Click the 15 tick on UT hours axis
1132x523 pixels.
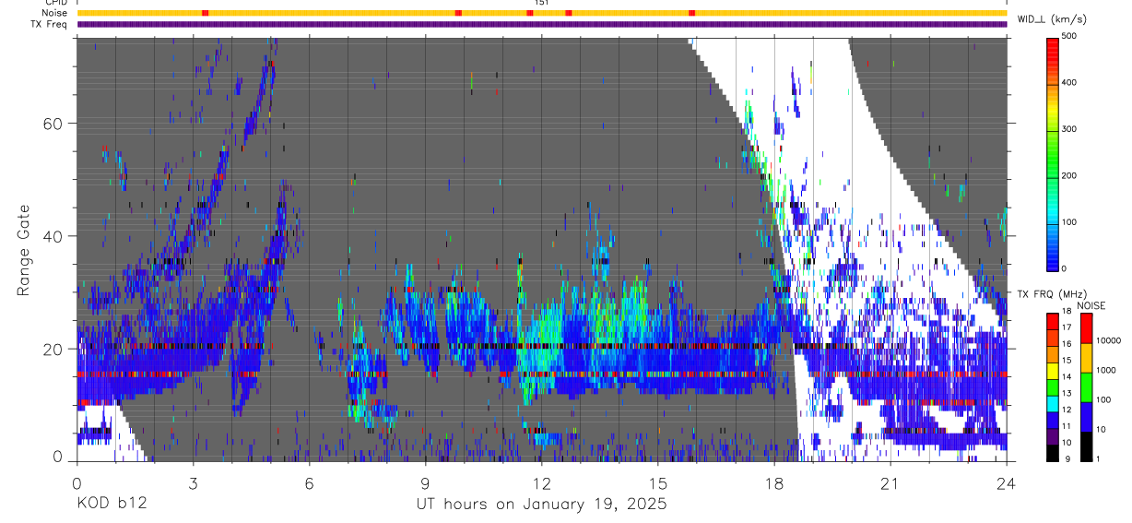point(658,482)
